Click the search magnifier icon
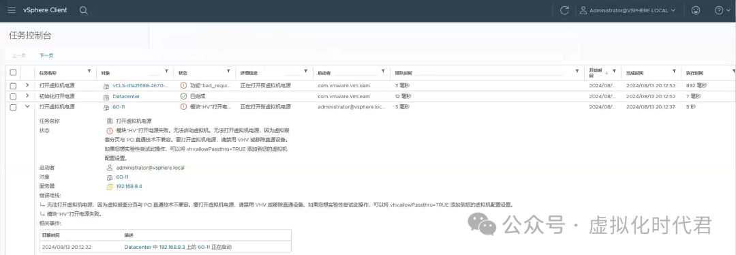The height and width of the screenshot is (255, 736). click(x=84, y=10)
